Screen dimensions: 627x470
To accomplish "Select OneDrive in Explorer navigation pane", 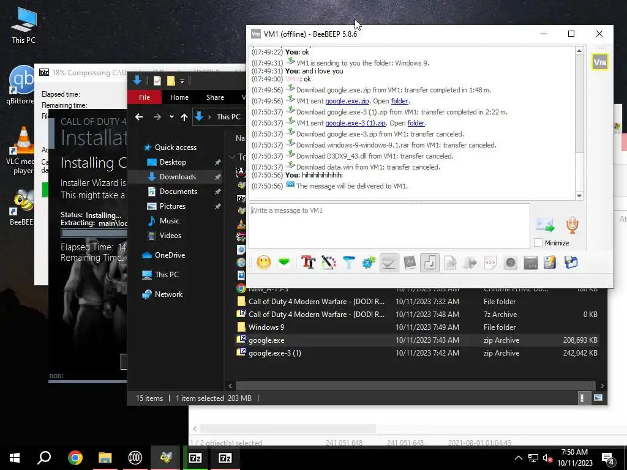I will (170, 255).
